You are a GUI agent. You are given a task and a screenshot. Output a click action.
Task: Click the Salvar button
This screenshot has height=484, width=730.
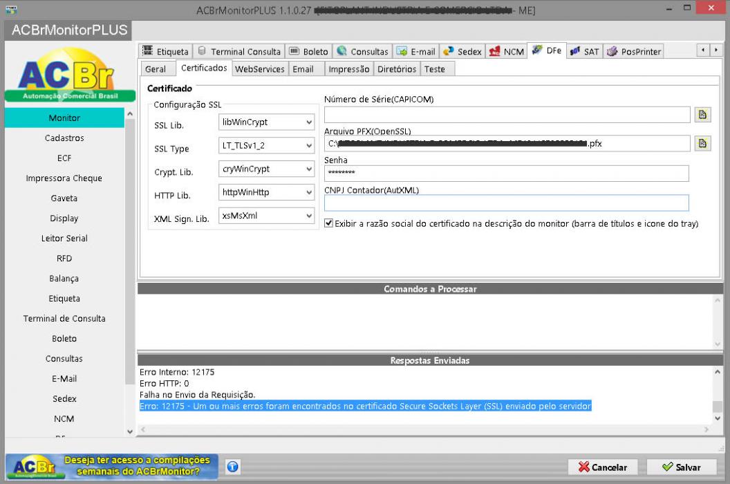(x=682, y=467)
